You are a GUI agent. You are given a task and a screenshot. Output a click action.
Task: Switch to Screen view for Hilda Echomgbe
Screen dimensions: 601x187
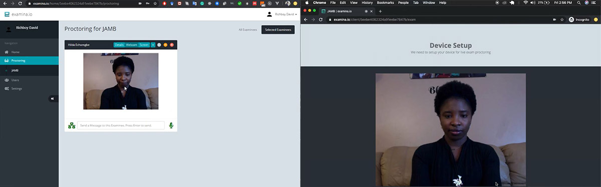tap(144, 45)
